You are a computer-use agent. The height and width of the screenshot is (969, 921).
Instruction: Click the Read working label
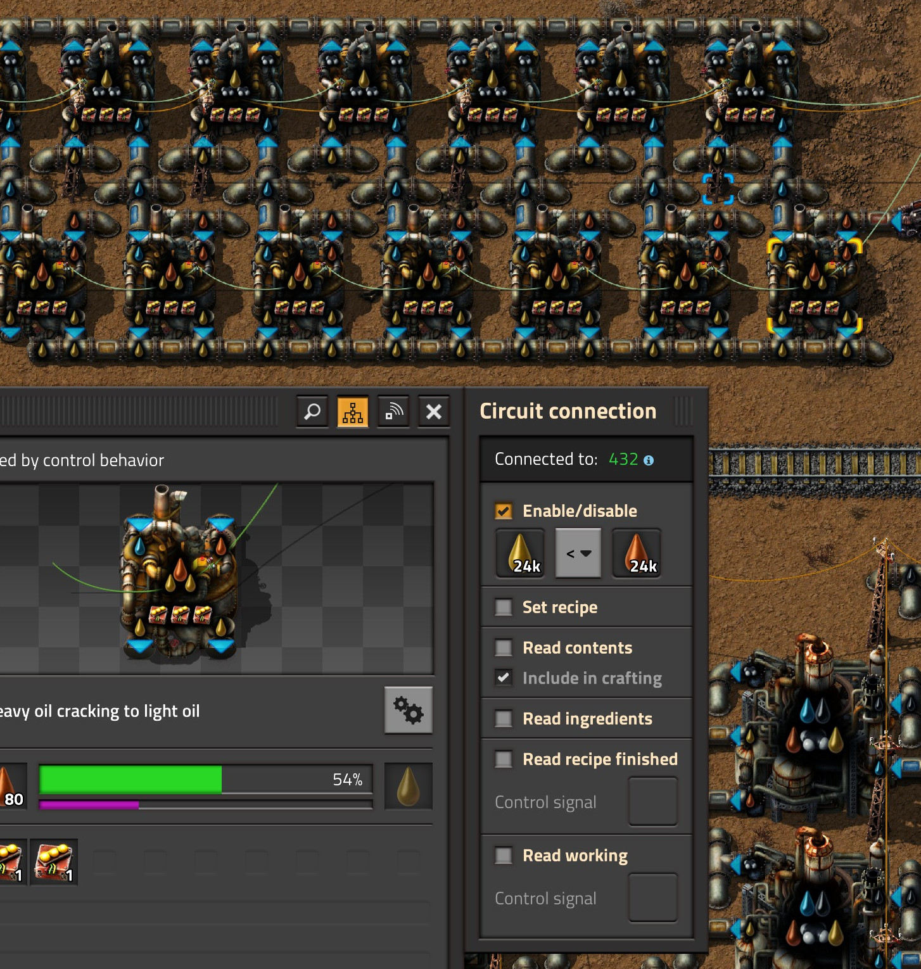(x=575, y=856)
